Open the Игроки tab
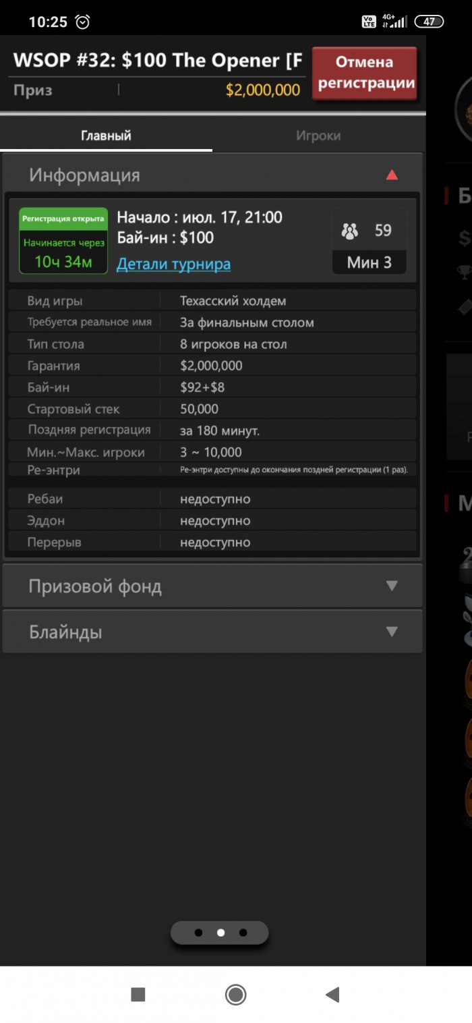Screen dimensions: 472x1023 pos(318,136)
